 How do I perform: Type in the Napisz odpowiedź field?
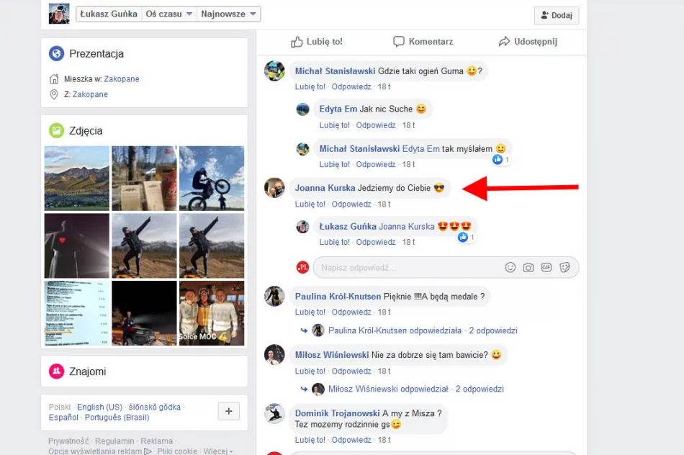coord(407,267)
